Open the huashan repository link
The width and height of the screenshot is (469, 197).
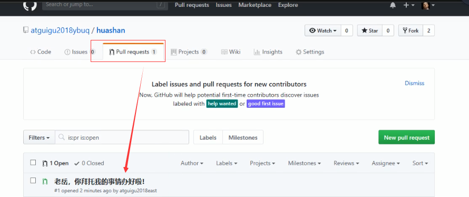click(x=111, y=30)
